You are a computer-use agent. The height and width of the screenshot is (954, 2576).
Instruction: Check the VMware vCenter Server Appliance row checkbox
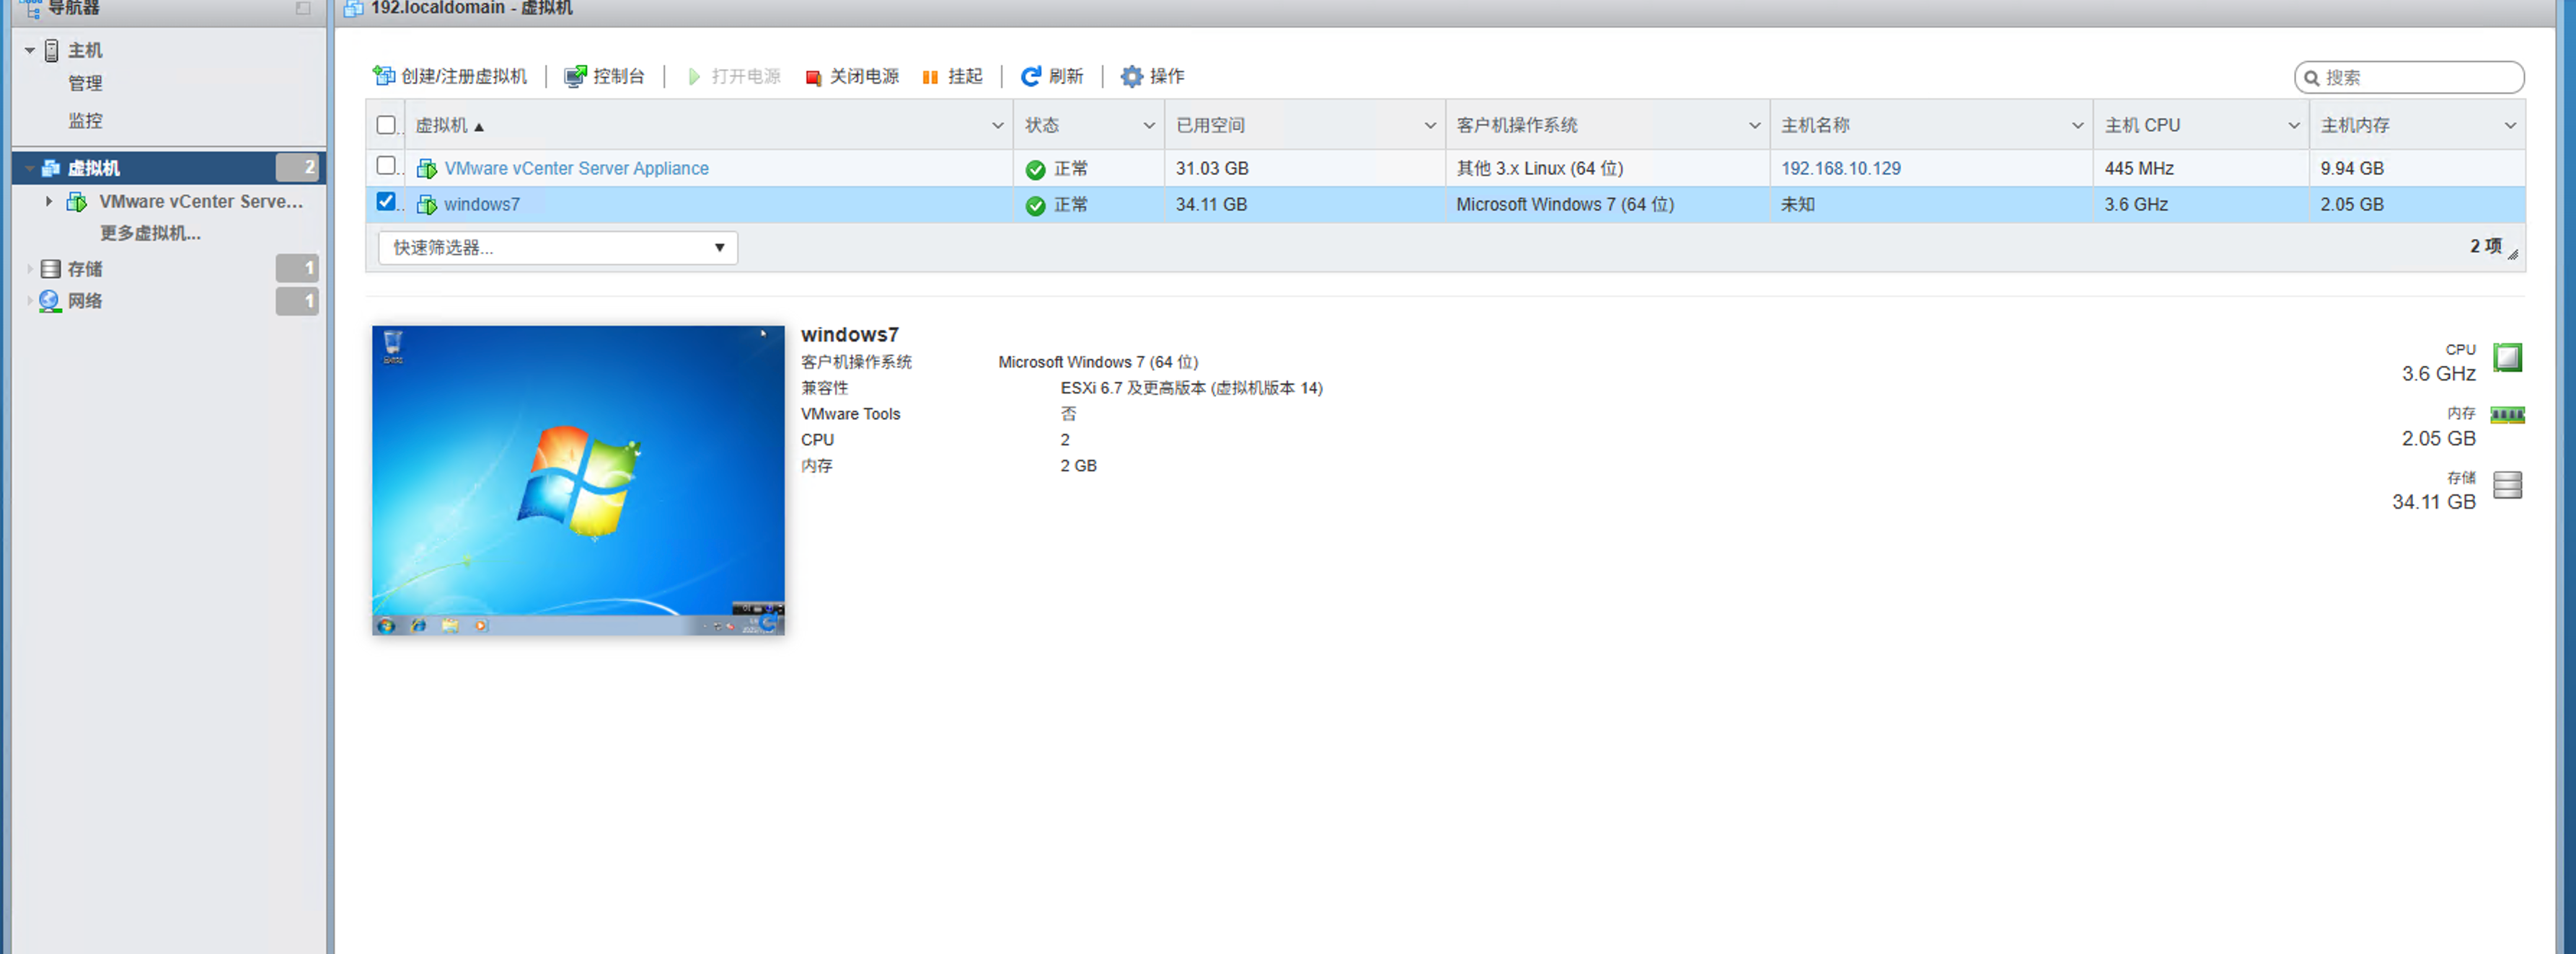[386, 166]
